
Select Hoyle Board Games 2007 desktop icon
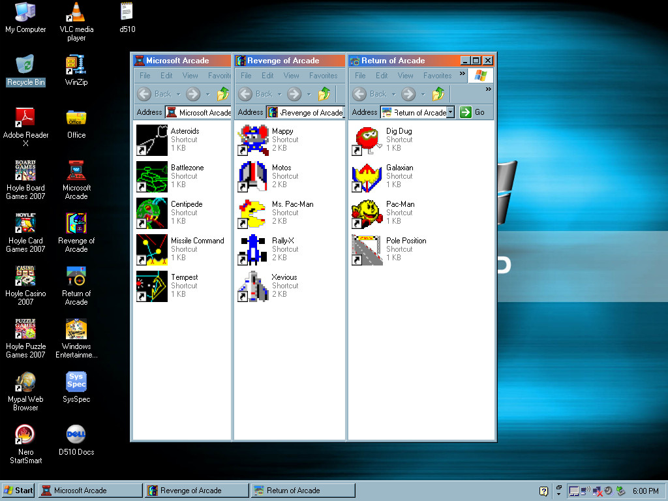point(25,180)
